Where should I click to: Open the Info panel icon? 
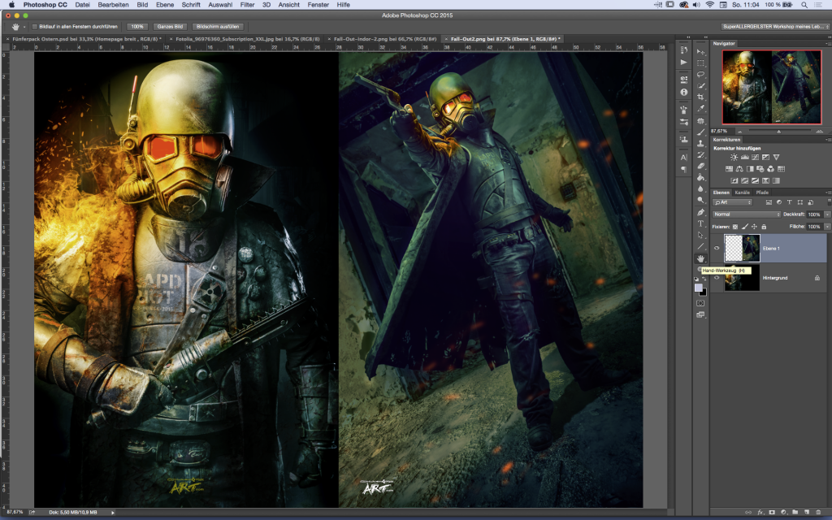click(683, 93)
